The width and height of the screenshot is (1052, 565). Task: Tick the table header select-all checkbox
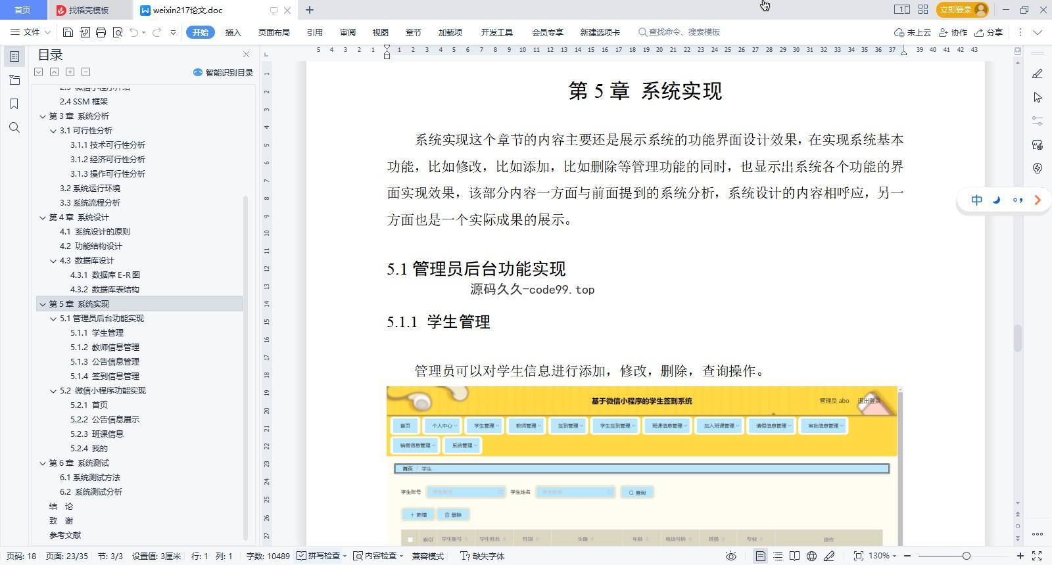point(410,539)
